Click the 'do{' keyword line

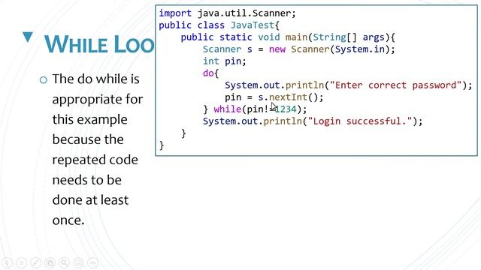[x=210, y=73]
